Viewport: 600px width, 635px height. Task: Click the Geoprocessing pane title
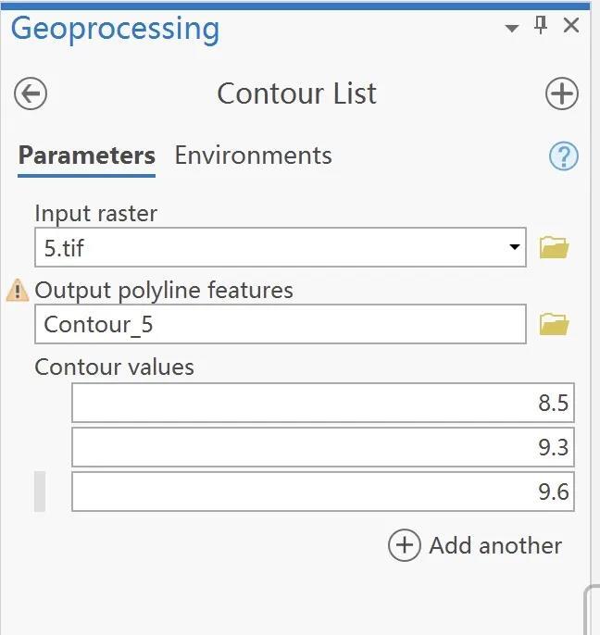pyautogui.click(x=115, y=29)
